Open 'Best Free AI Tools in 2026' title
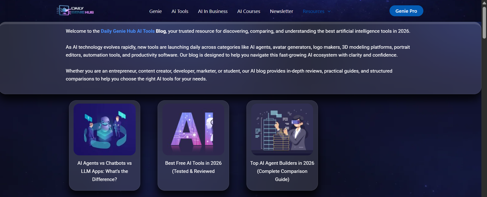 193,167
